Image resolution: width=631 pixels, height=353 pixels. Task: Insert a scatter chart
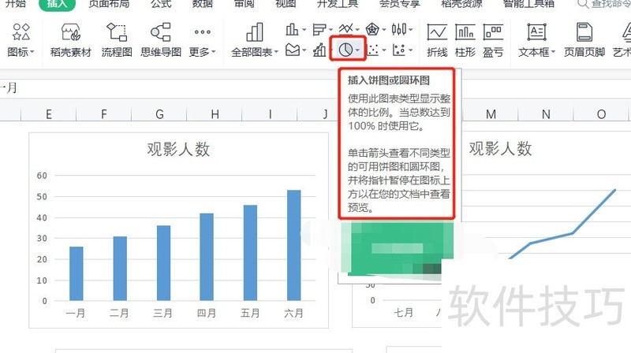(373, 50)
